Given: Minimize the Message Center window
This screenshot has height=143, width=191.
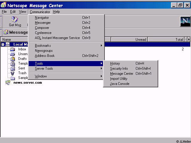Looking at the screenshot, I should (174, 5).
